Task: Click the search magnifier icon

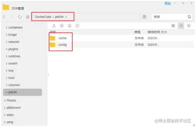Action: [x=189, y=17]
